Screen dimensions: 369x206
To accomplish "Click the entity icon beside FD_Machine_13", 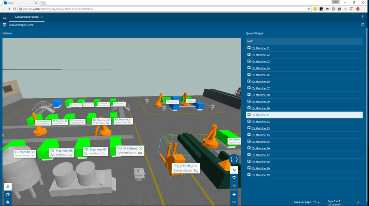I will point(249,128).
